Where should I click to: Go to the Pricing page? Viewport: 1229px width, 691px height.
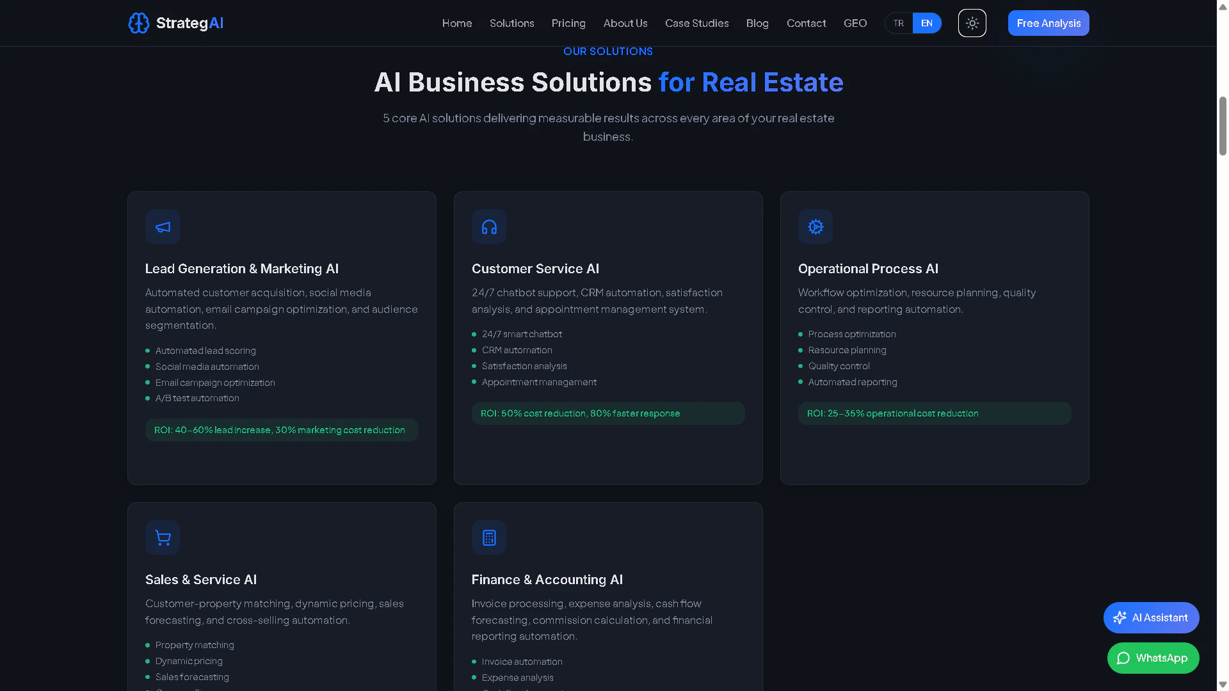568,23
